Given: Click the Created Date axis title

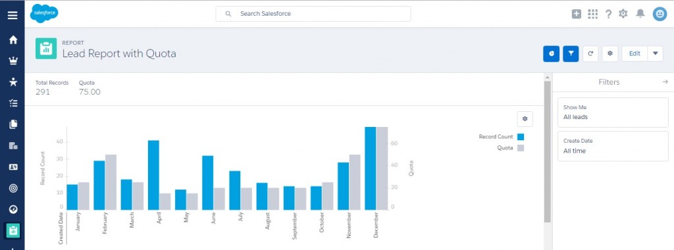Looking at the screenshot, I should point(61,228).
